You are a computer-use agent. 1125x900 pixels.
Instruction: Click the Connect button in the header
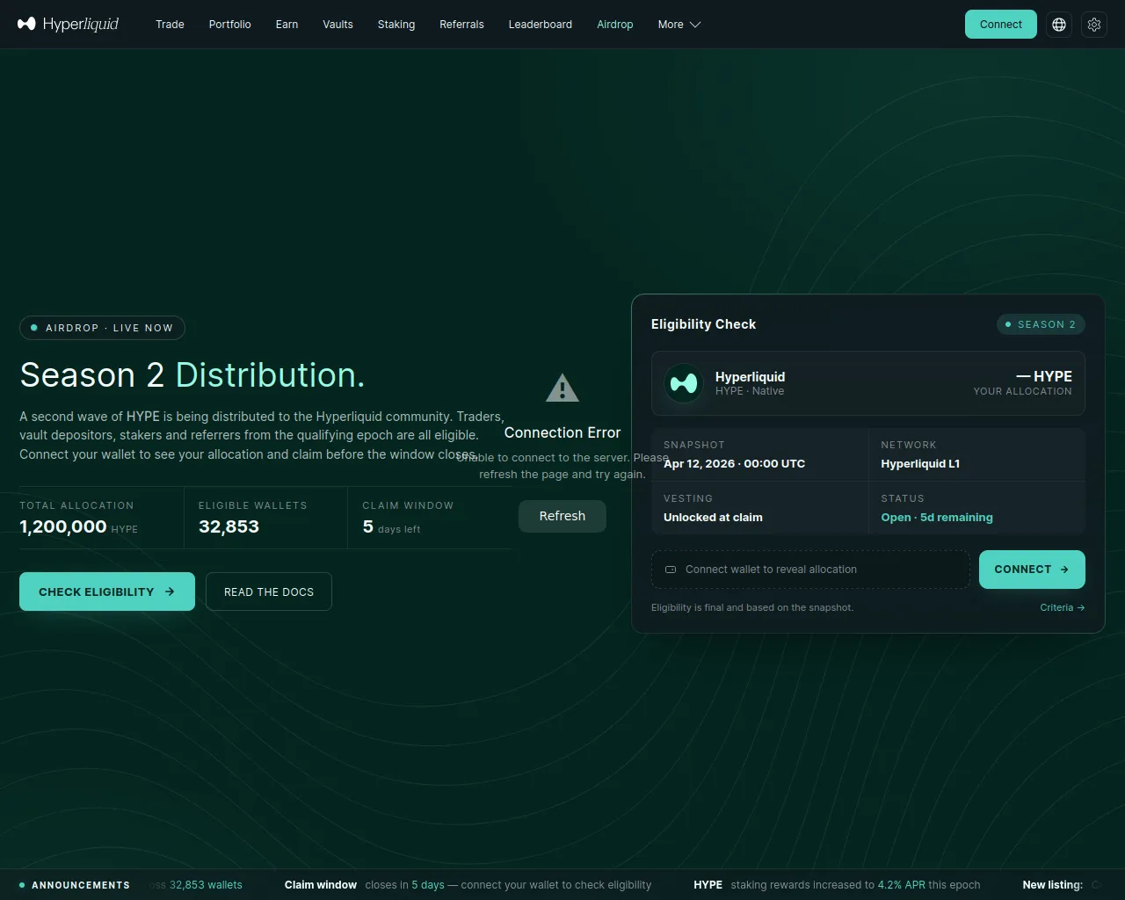pyautogui.click(x=1001, y=25)
